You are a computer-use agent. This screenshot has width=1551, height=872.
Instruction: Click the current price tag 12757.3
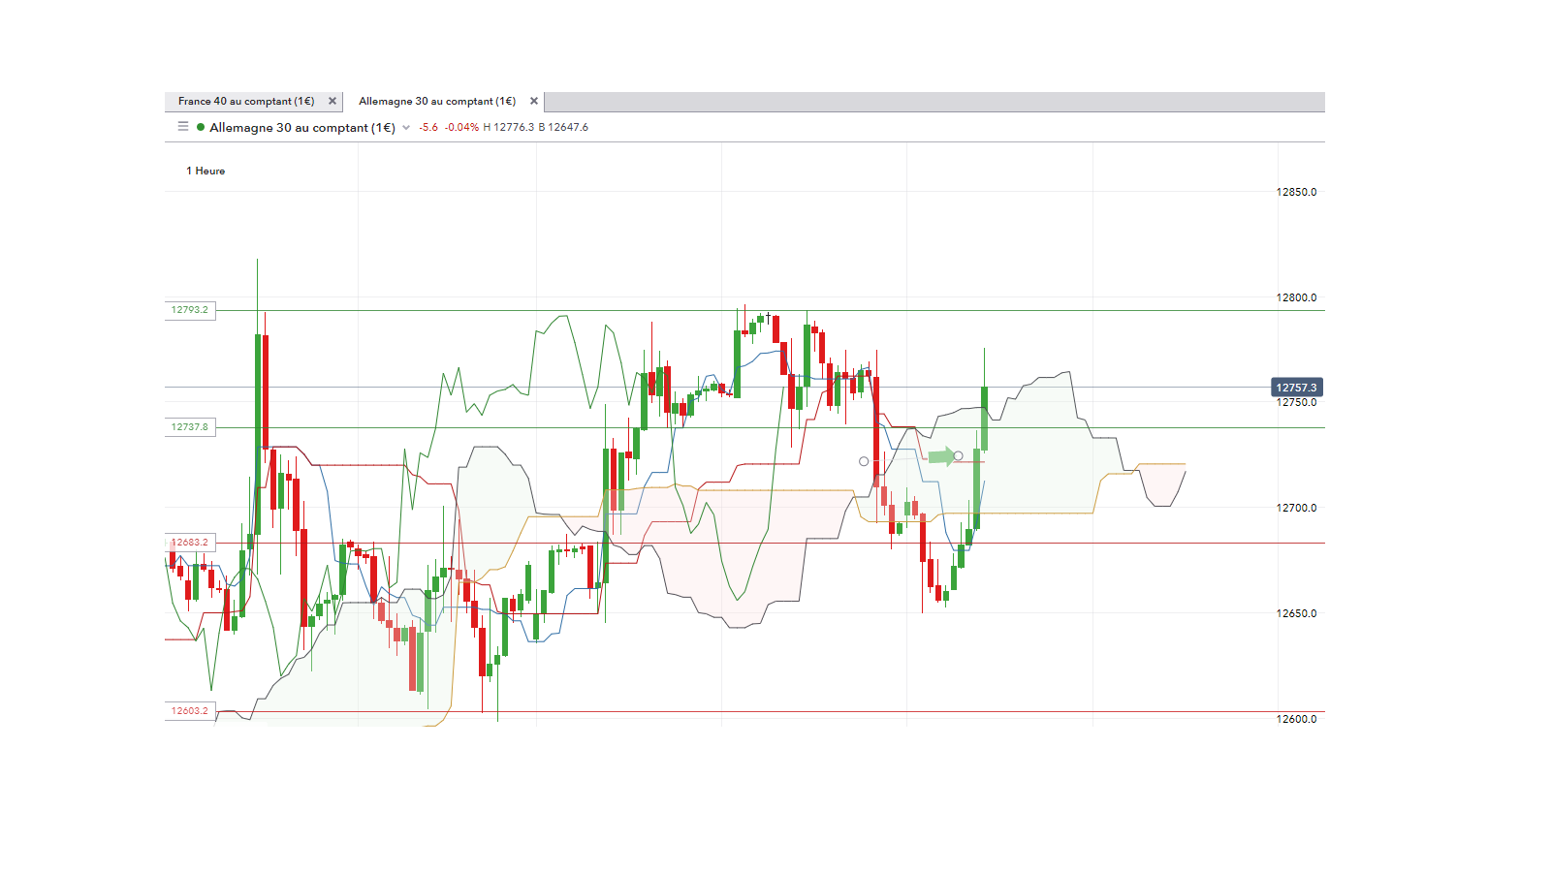[x=1297, y=388]
